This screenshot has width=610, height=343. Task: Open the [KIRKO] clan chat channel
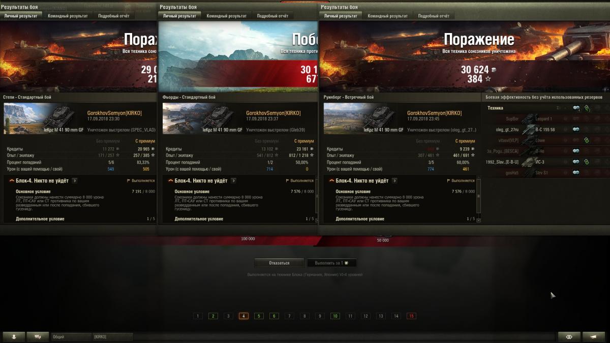[113, 336]
